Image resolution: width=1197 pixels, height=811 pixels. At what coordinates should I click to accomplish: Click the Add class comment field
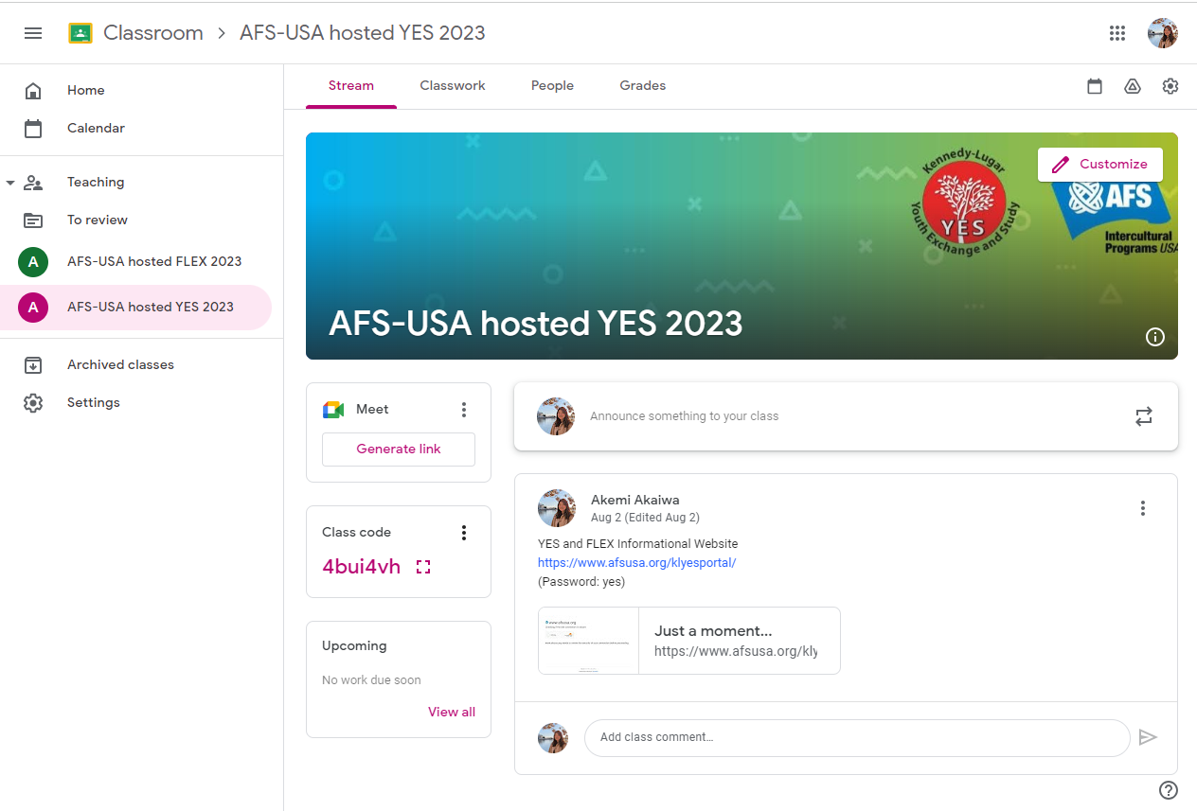[x=857, y=737]
